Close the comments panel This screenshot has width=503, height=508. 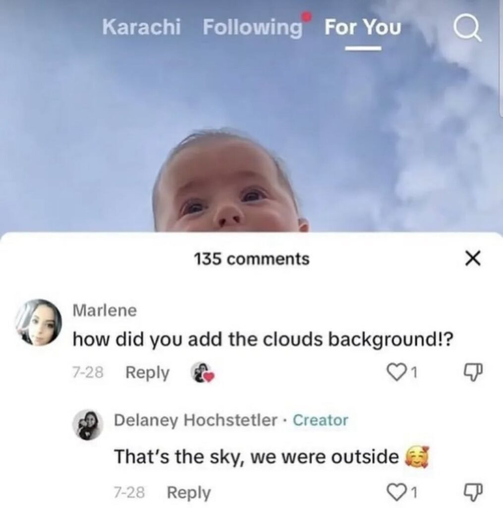pyautogui.click(x=474, y=258)
